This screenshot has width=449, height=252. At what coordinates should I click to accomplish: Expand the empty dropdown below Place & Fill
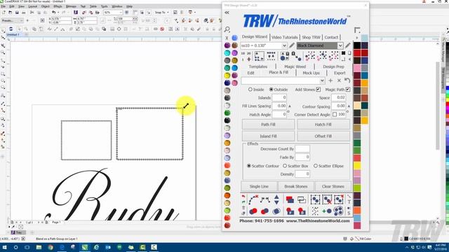pos(322,80)
